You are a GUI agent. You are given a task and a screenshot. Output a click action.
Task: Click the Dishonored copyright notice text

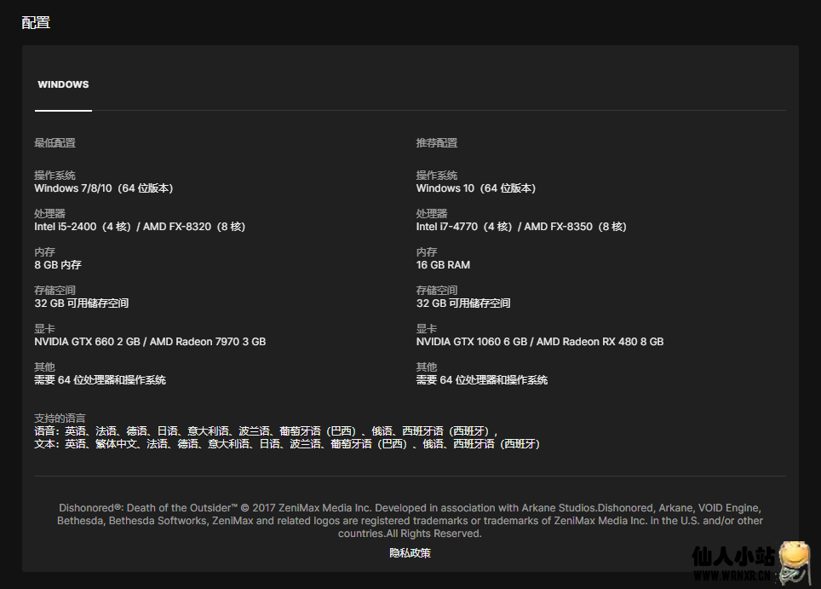coord(410,521)
